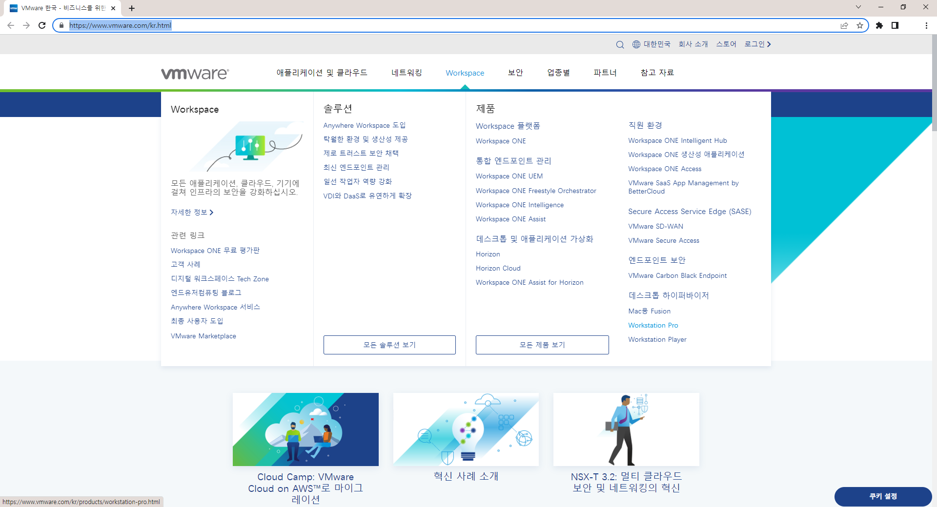This screenshot has width=937, height=507.
Task: Open the 회사 소개 link
Action: 693,44
